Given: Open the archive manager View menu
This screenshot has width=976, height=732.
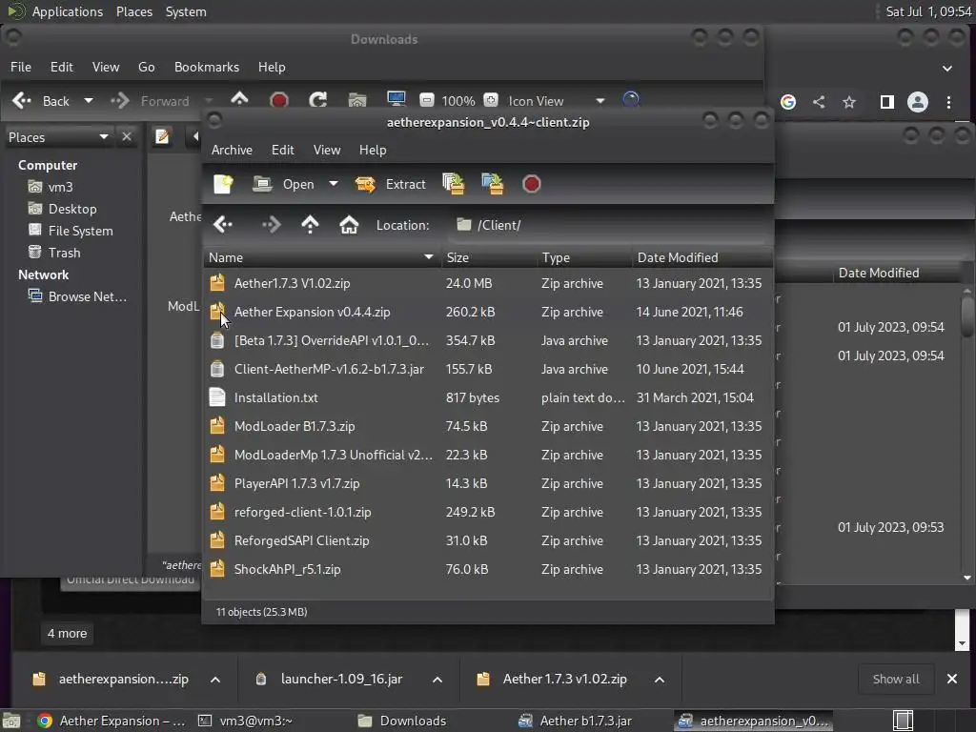Looking at the screenshot, I should [327, 150].
